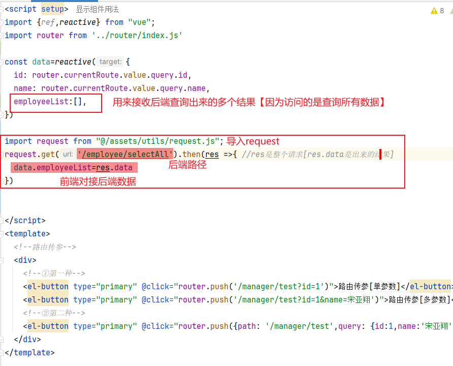Screen dimensions: 453x366
Task: Click 'request.get' method call
Action: coord(30,155)
